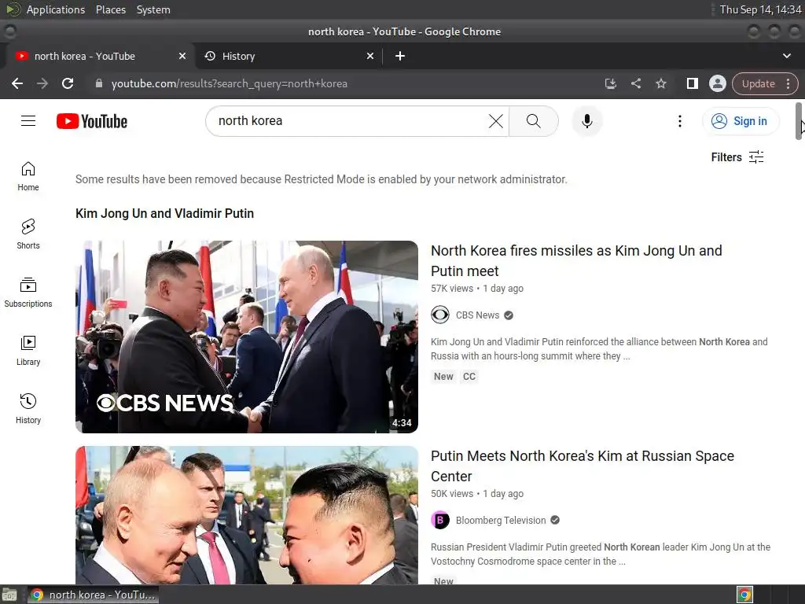Click the Sign in button
Image resolution: width=805 pixels, height=604 pixels.
point(741,121)
